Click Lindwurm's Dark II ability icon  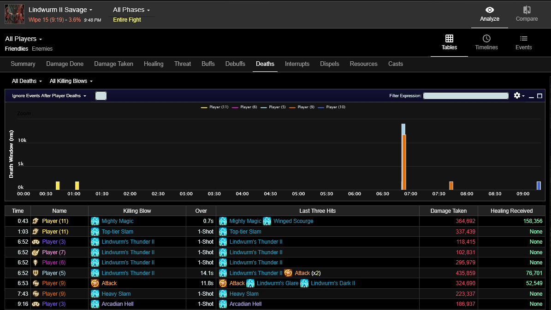pos(304,283)
